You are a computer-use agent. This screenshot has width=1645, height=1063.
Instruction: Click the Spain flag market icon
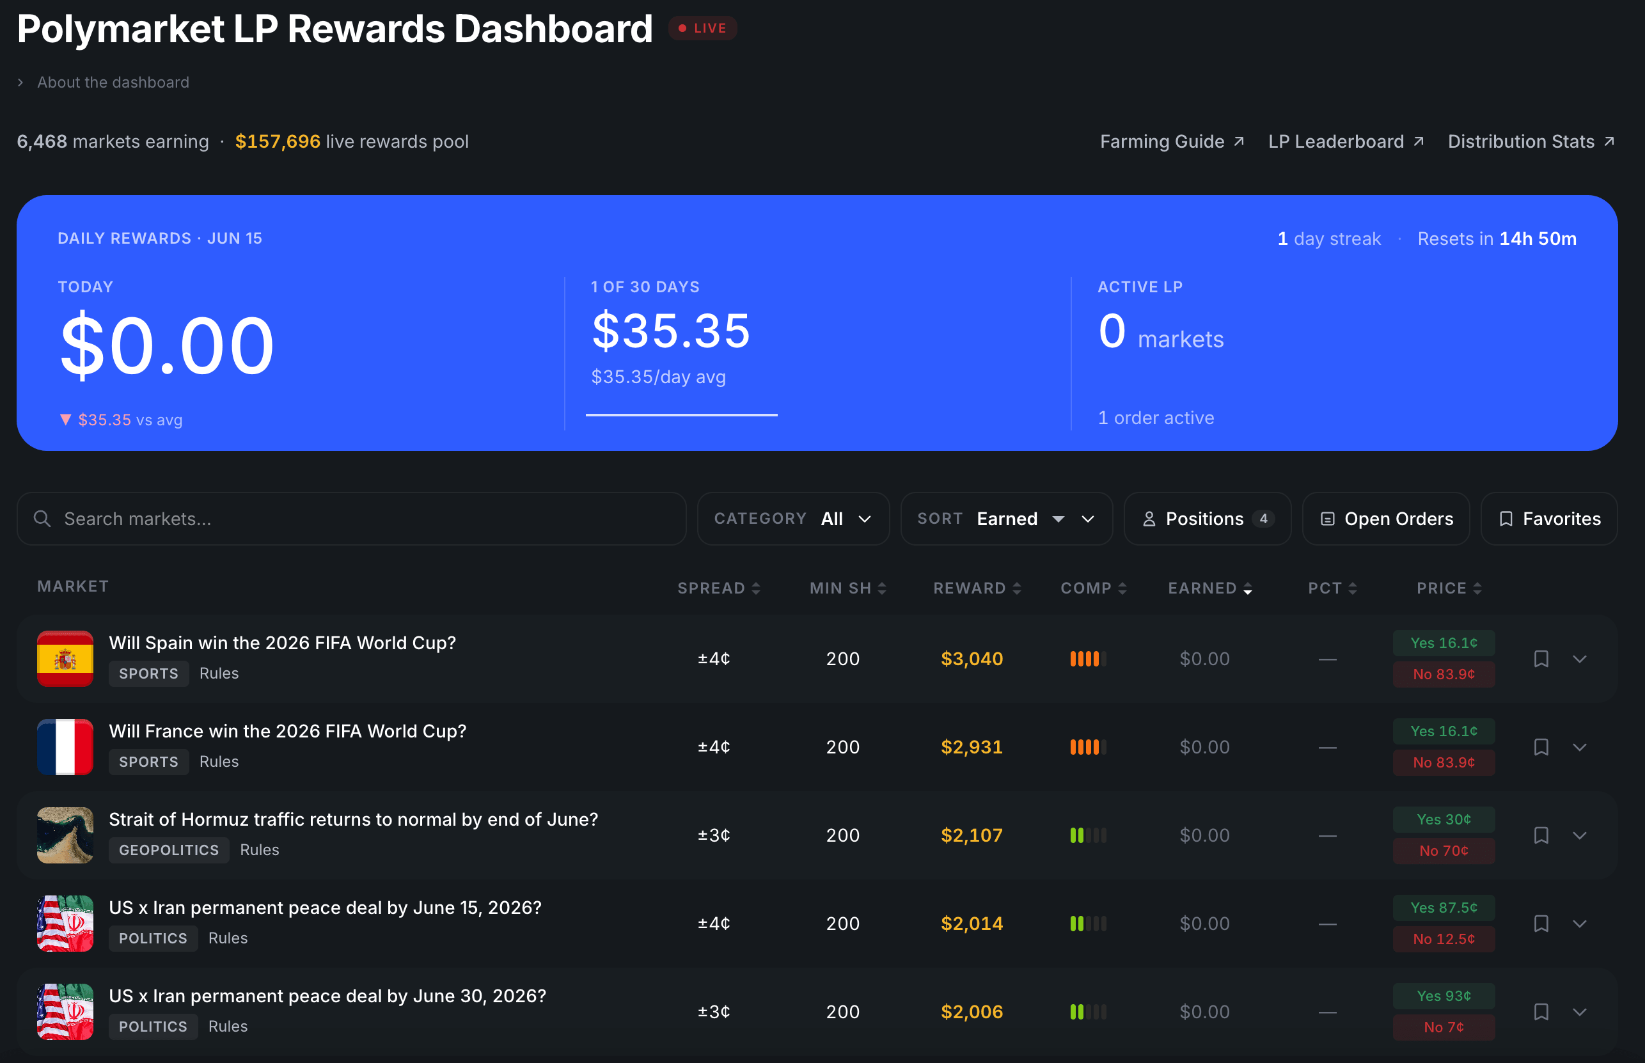(65, 659)
